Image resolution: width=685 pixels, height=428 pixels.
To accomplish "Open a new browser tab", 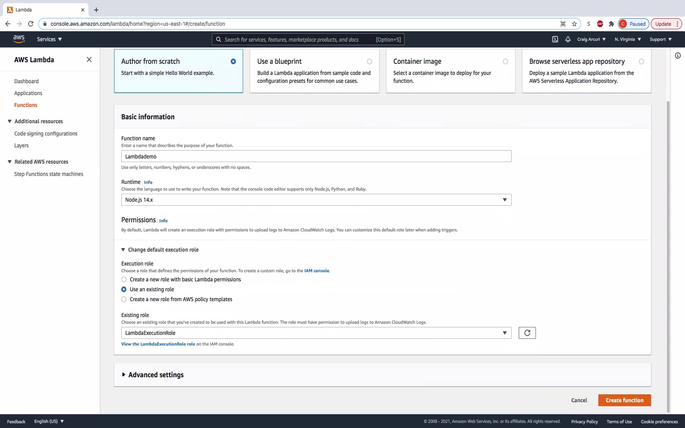I will [96, 10].
